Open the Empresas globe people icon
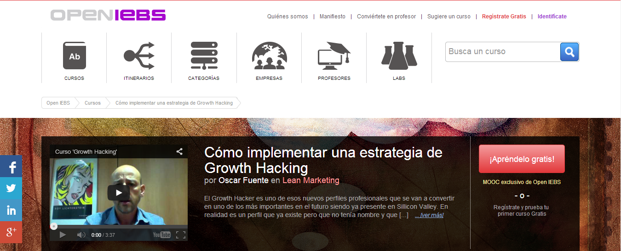The image size is (621, 251). tap(269, 56)
